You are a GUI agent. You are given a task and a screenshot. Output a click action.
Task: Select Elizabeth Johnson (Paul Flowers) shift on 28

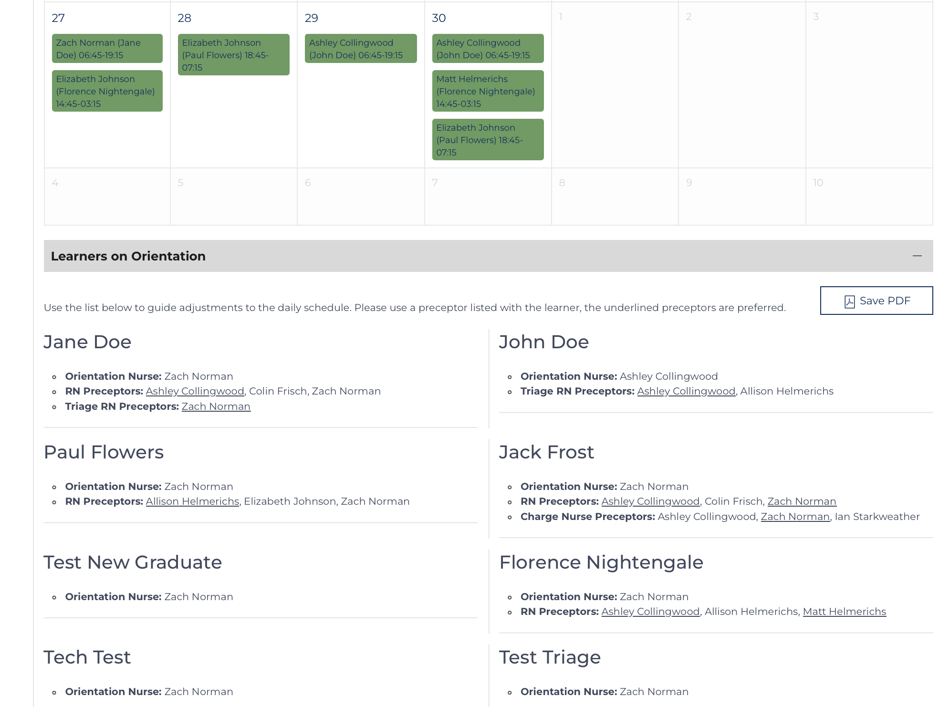234,55
